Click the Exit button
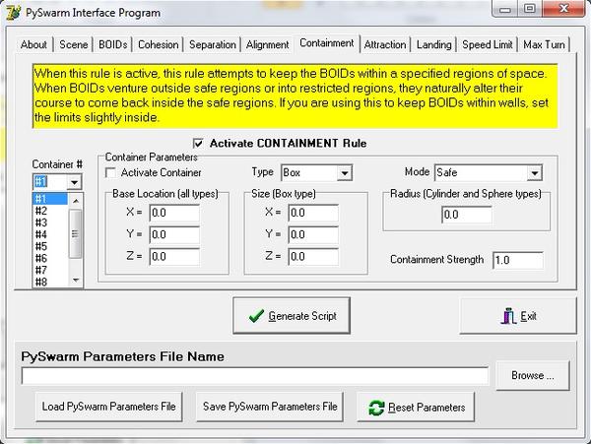The height and width of the screenshot is (444, 591). pyautogui.click(x=518, y=316)
